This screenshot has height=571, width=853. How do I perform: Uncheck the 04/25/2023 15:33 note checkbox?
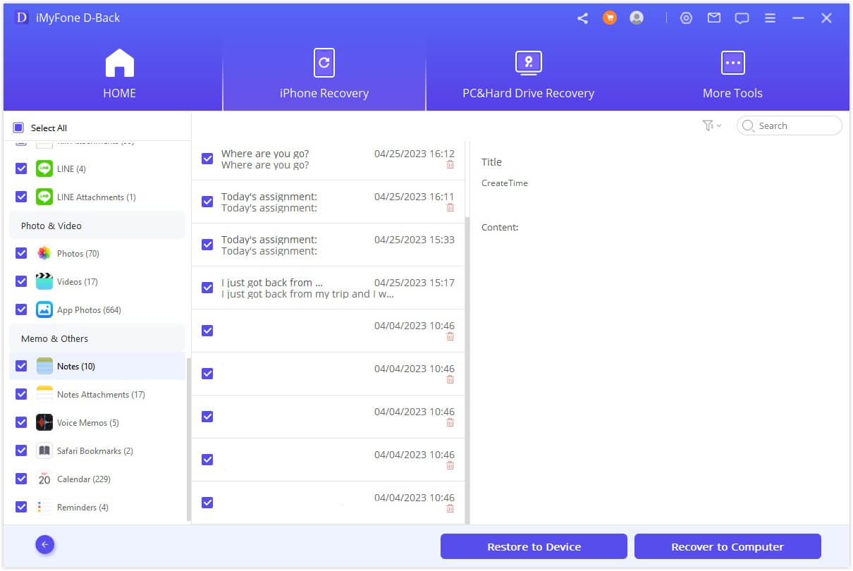pyautogui.click(x=207, y=245)
